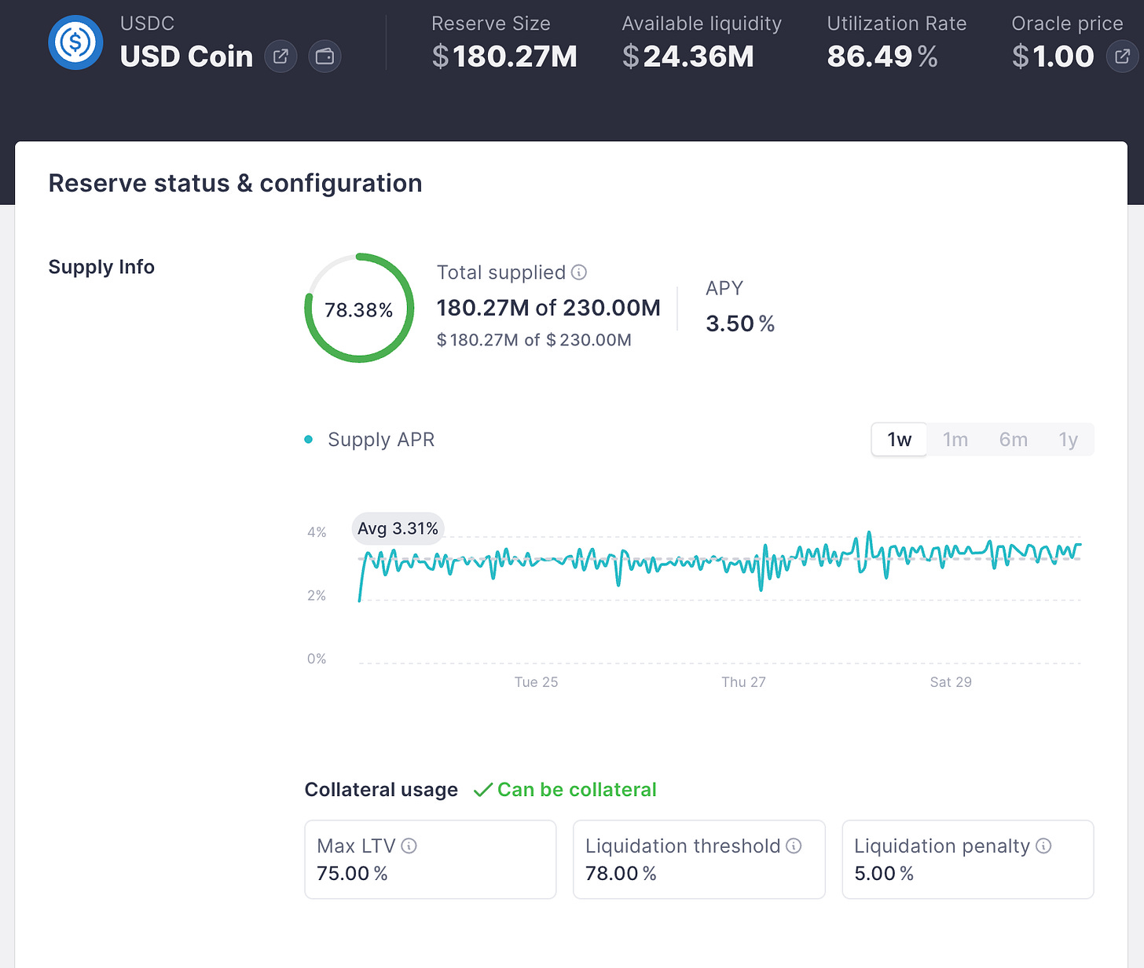Click the Liquidation penalty 5.00% card

tap(968, 860)
